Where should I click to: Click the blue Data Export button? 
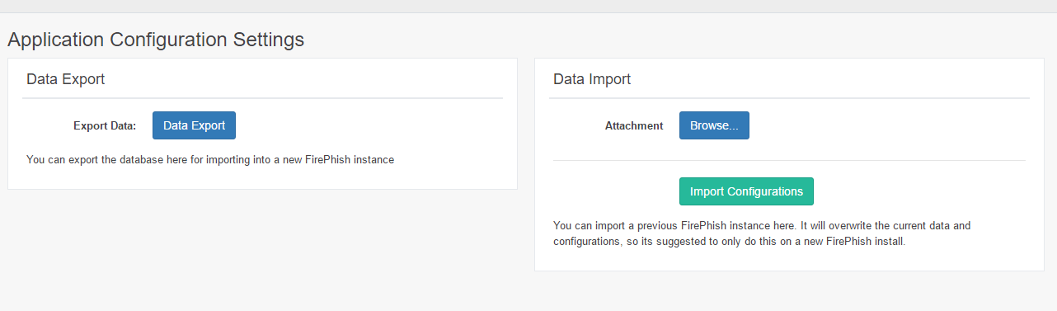pyautogui.click(x=194, y=125)
